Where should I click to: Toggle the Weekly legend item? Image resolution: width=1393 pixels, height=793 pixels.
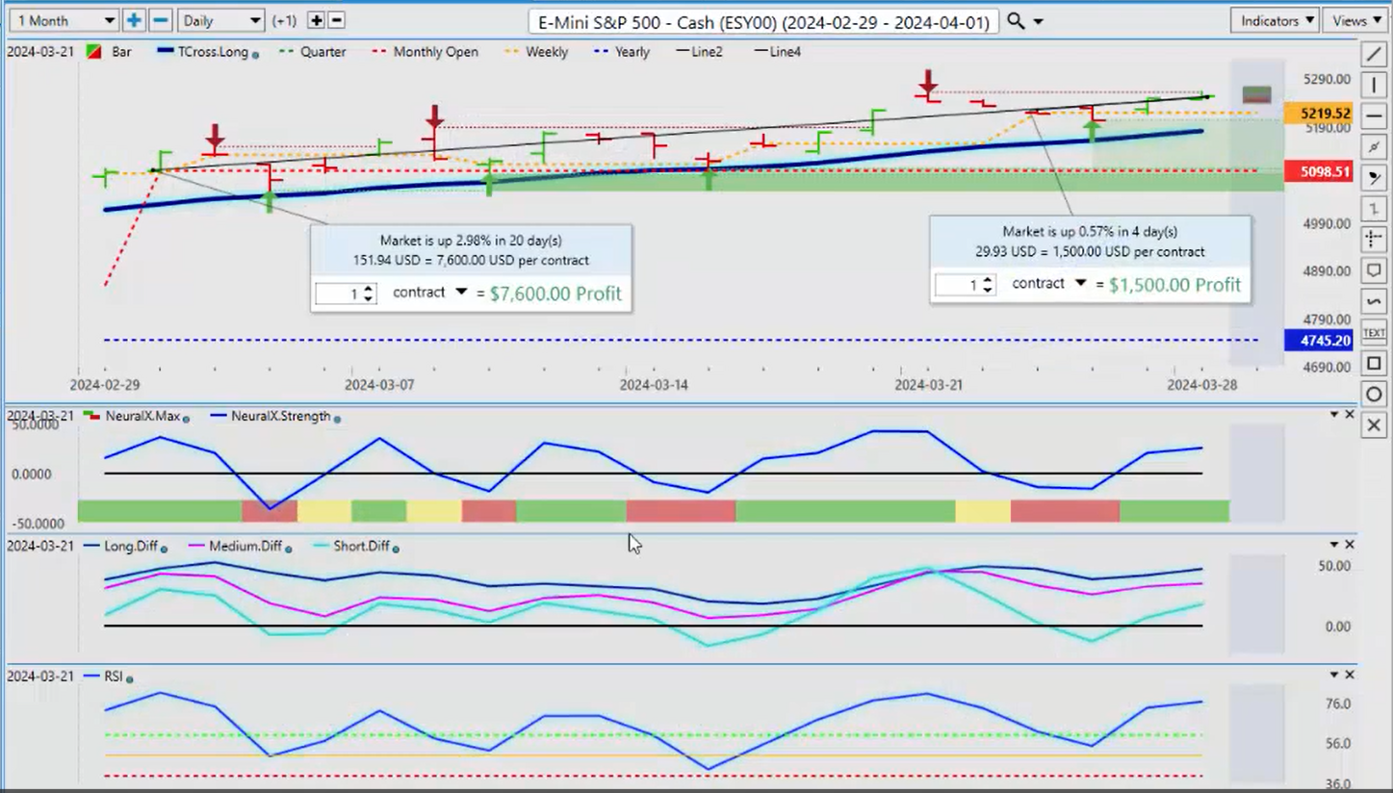(x=536, y=52)
